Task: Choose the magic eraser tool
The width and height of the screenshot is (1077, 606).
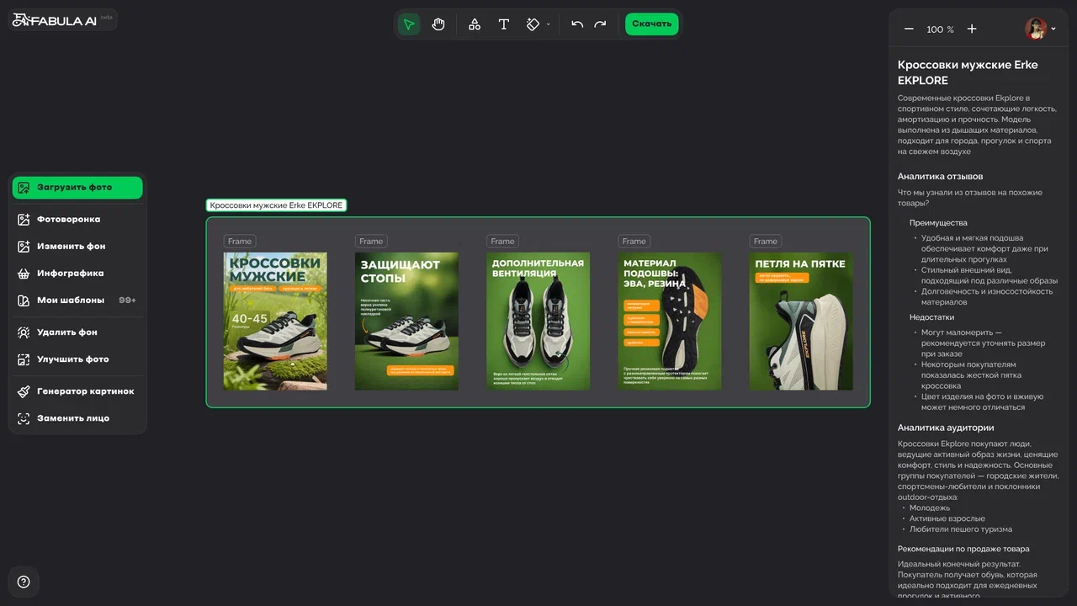Action: coord(533,24)
